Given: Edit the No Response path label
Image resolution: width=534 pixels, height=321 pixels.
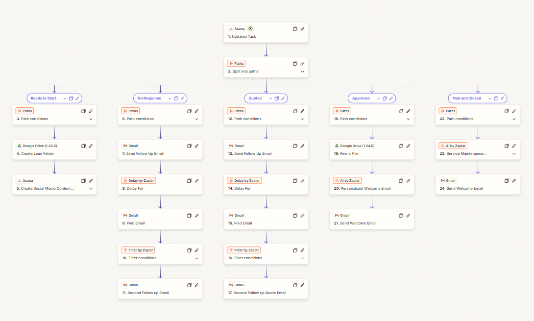Looking at the screenshot, I should coord(182,99).
